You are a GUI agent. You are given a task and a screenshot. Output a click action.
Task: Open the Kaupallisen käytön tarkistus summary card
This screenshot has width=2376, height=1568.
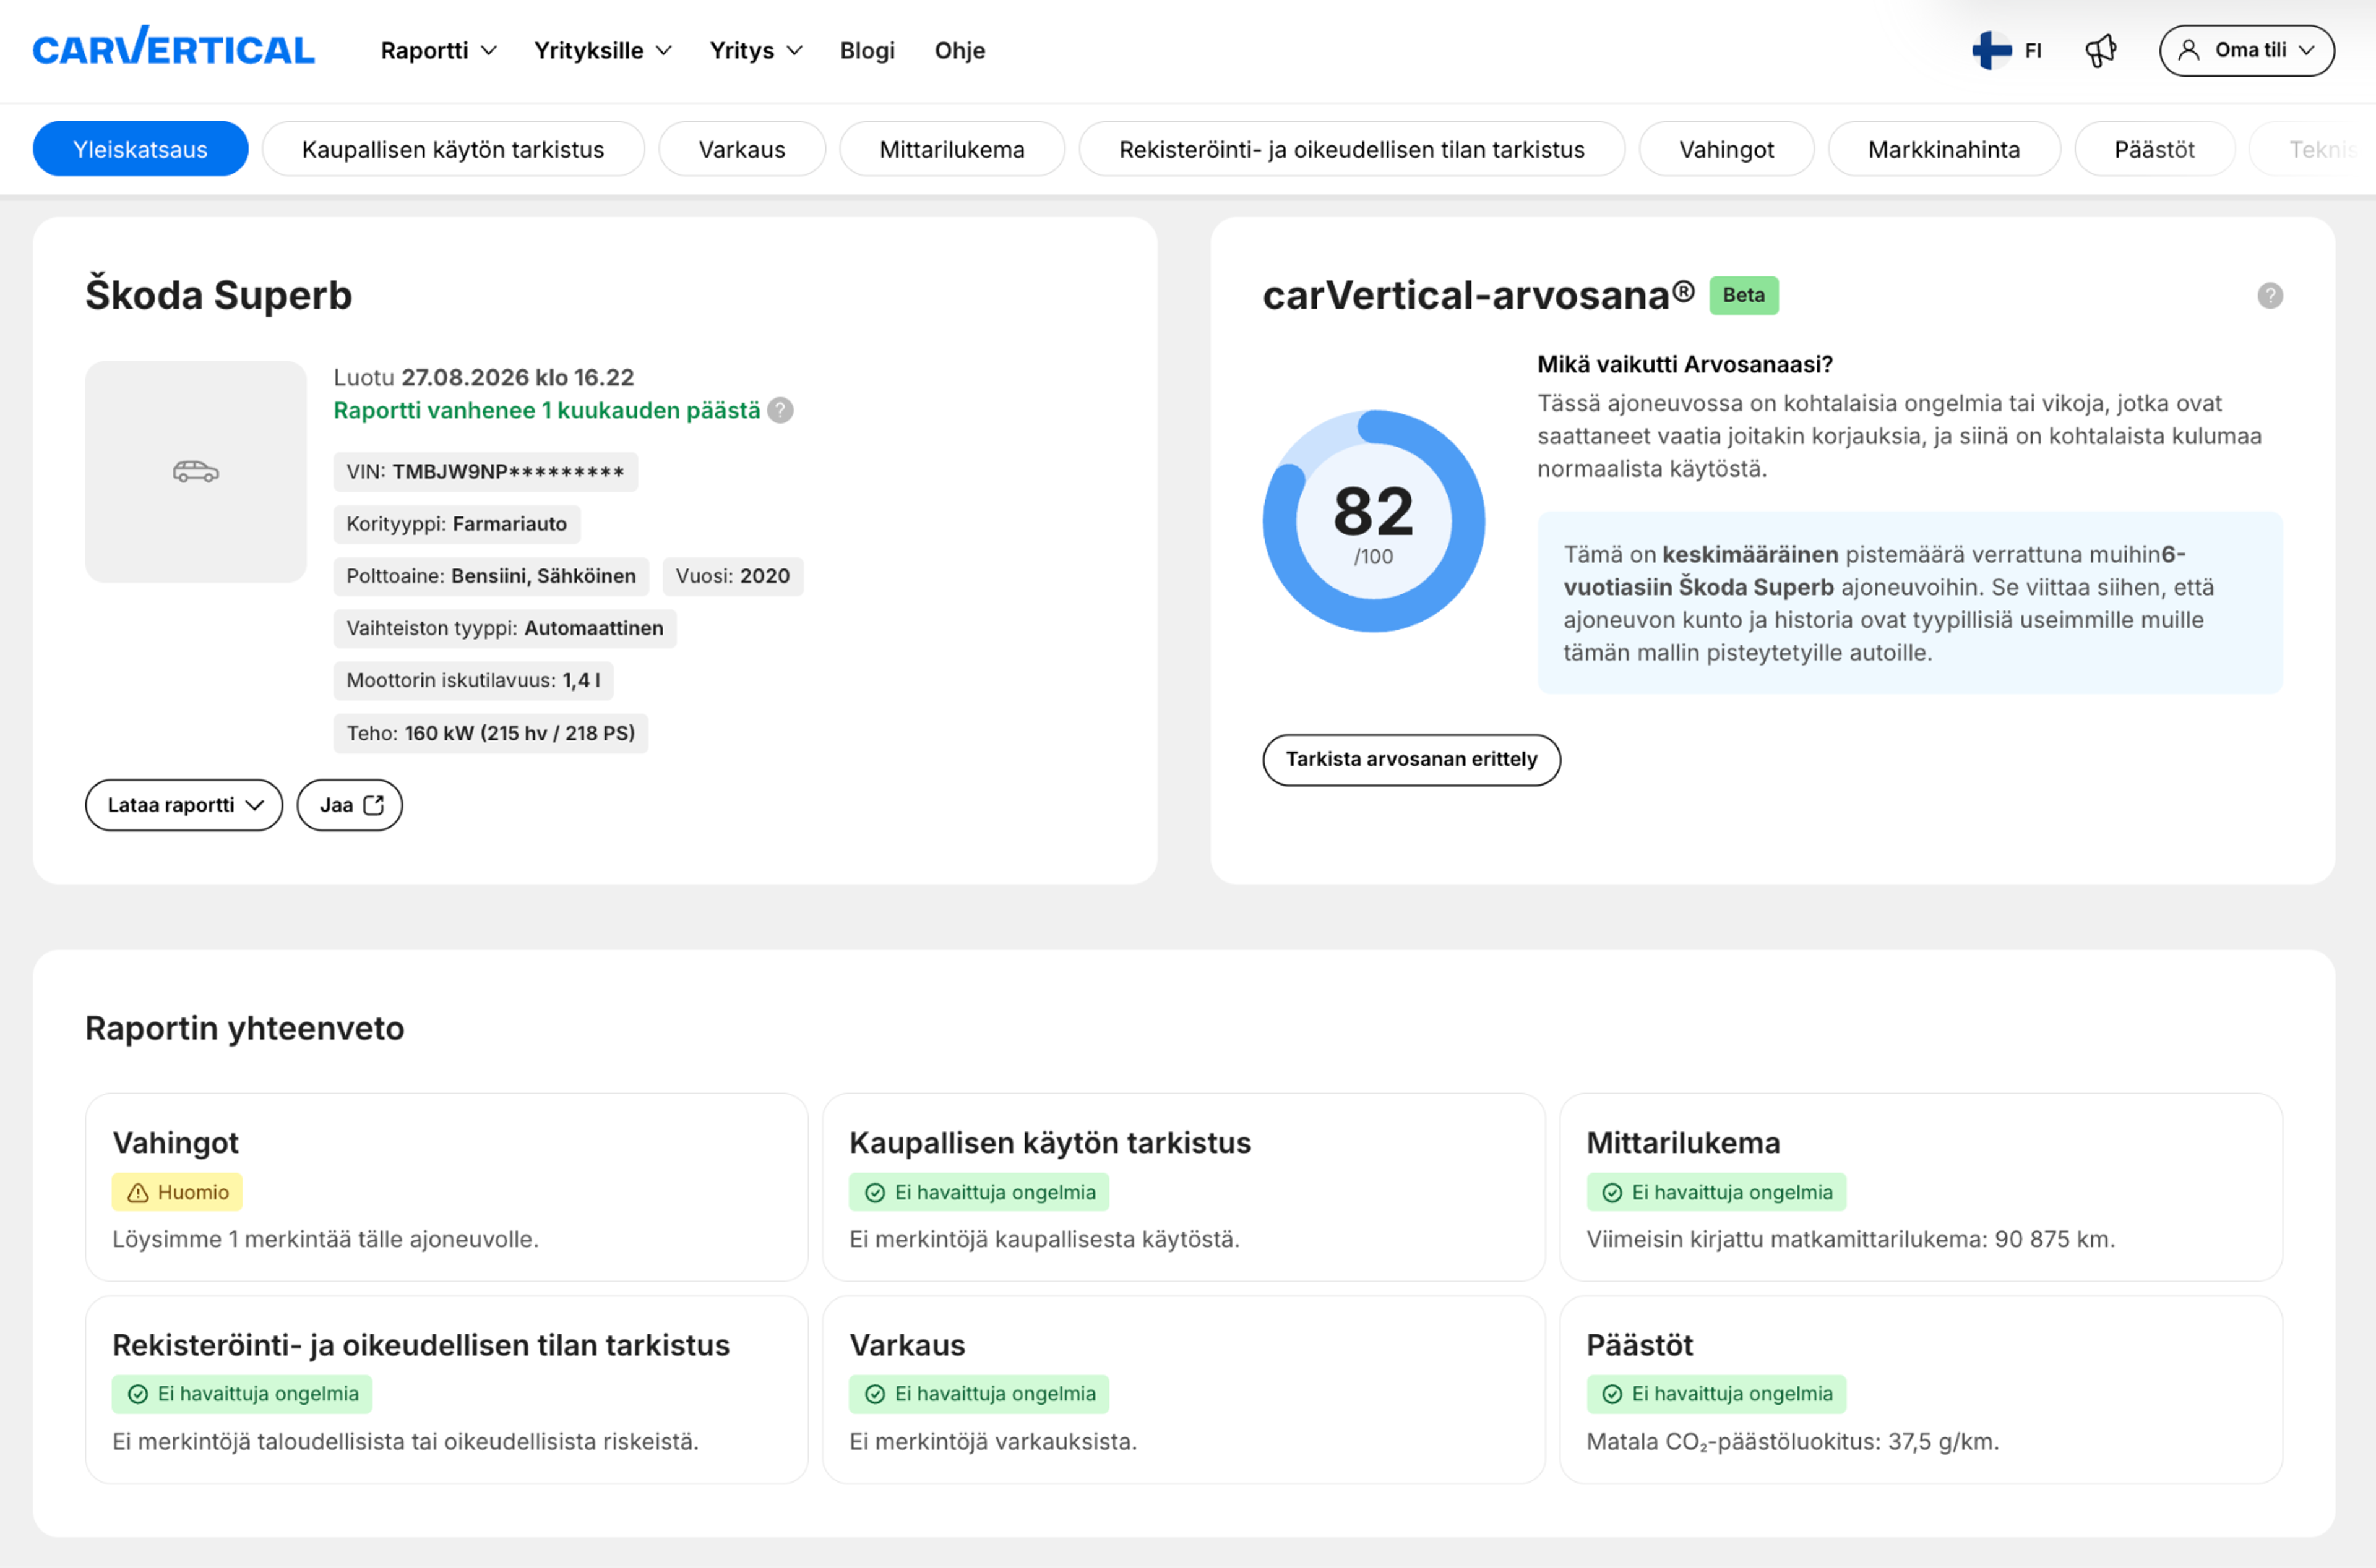pos(1184,1187)
